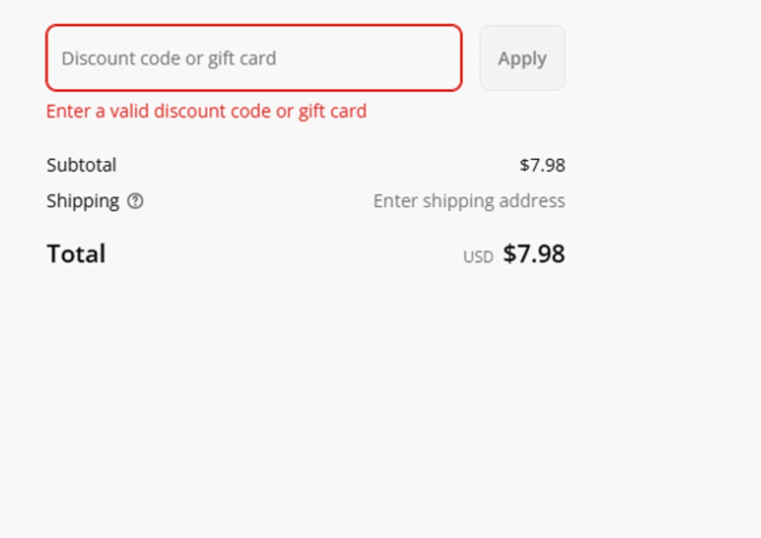Focus the discount code or gift card field
Screen dimensions: 761x538
[x=254, y=58]
